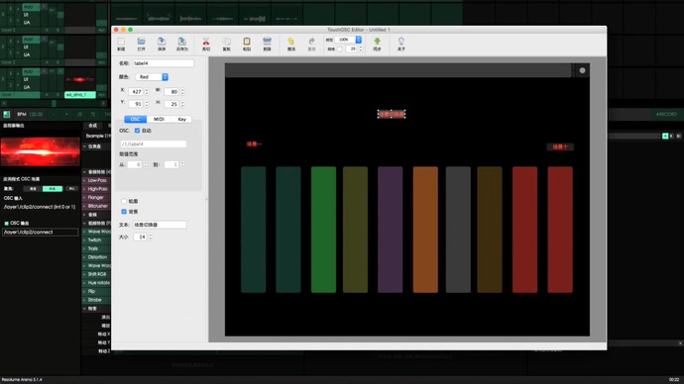
Task: Click the grid size field showing 20
Action: [352, 49]
